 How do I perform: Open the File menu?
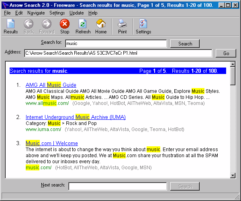[7, 13]
